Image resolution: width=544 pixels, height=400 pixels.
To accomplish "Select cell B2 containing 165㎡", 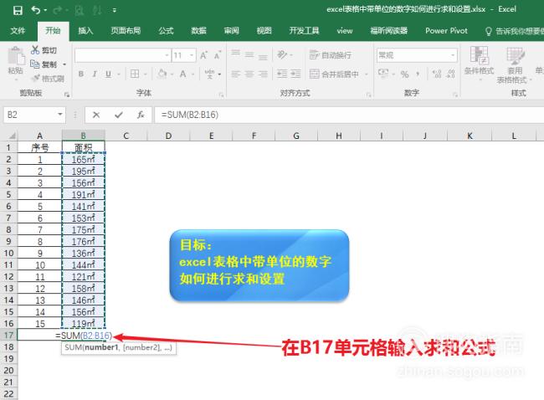I will click(x=83, y=159).
